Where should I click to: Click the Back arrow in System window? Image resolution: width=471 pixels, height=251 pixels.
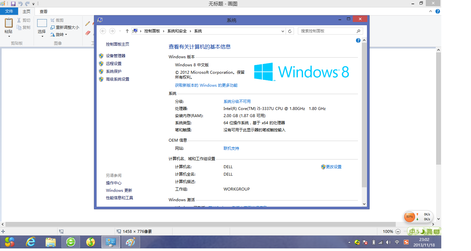click(103, 31)
